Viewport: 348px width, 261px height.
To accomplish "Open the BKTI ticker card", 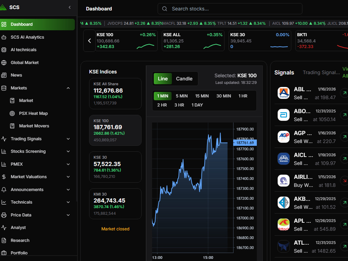I will click(x=322, y=41).
